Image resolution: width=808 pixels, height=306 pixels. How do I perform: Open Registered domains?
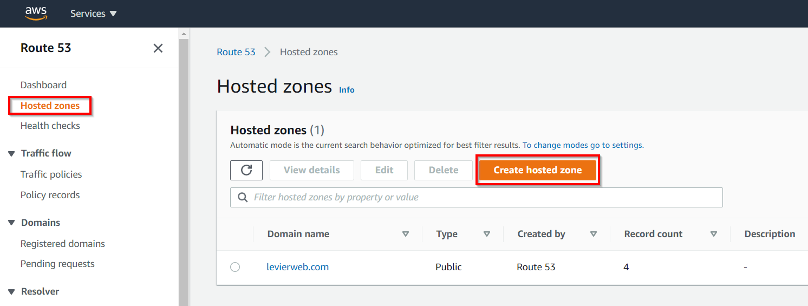pyautogui.click(x=63, y=244)
